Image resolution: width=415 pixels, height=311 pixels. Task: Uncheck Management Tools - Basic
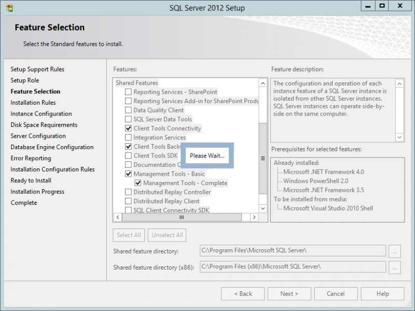point(128,174)
